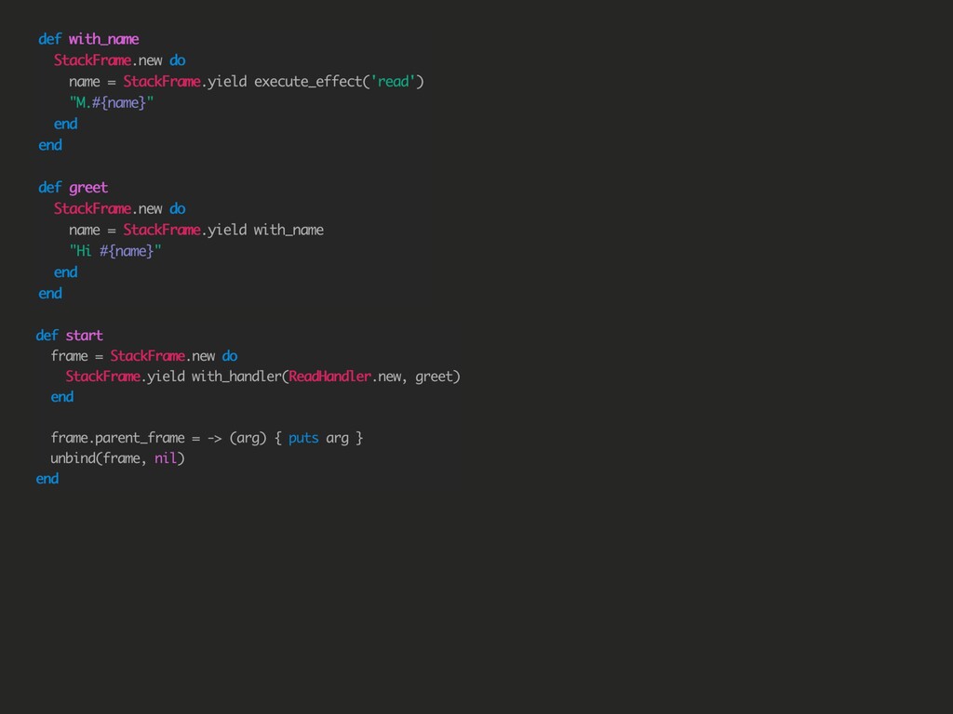The height and width of the screenshot is (714, 953).
Task: Click the "Hi #{name}" string line
Action: 115,251
